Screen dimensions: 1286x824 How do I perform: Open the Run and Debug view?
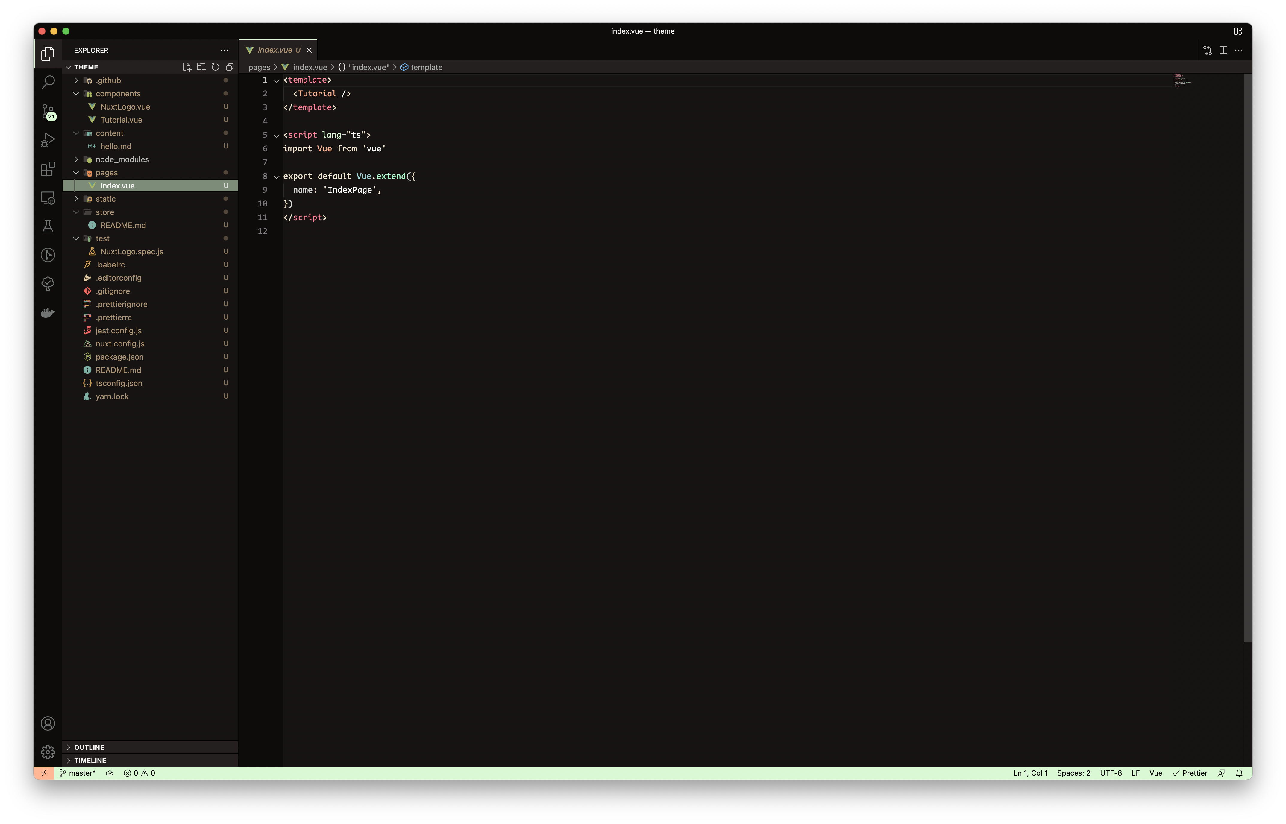48,140
